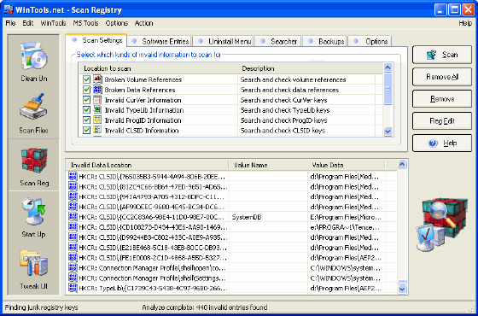The image size is (478, 316).
Task: Click results list scrollbar down arrow
Action: pos(402,289)
